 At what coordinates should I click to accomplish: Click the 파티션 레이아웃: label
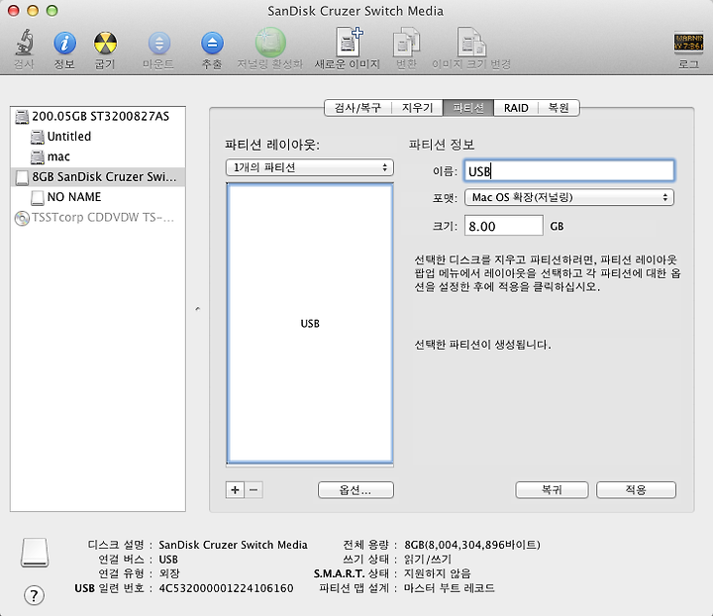[272, 145]
